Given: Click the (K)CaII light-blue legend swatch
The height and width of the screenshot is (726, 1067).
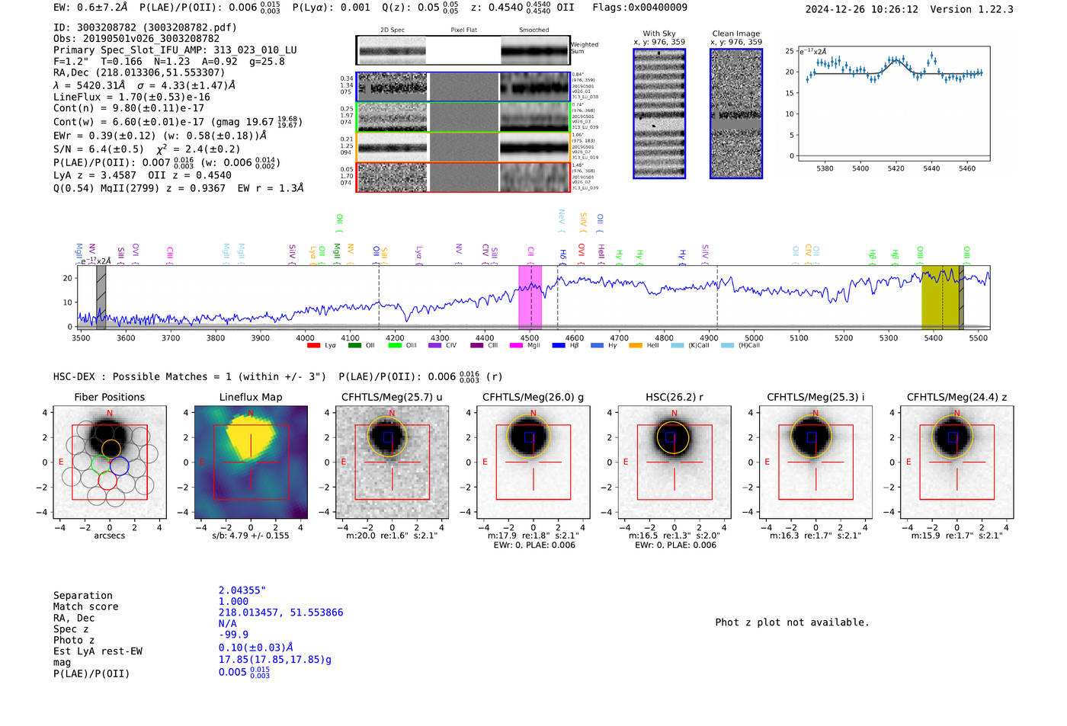Looking at the screenshot, I should click(677, 346).
